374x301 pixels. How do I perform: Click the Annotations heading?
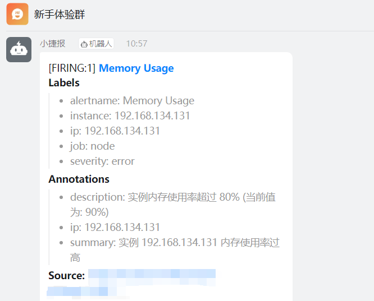coord(79,179)
